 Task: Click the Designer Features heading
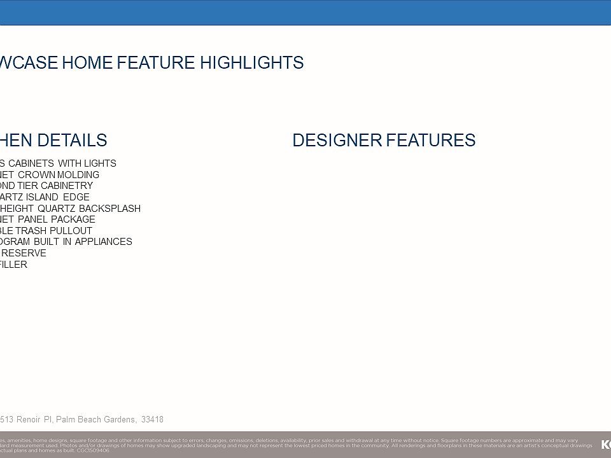coord(384,141)
